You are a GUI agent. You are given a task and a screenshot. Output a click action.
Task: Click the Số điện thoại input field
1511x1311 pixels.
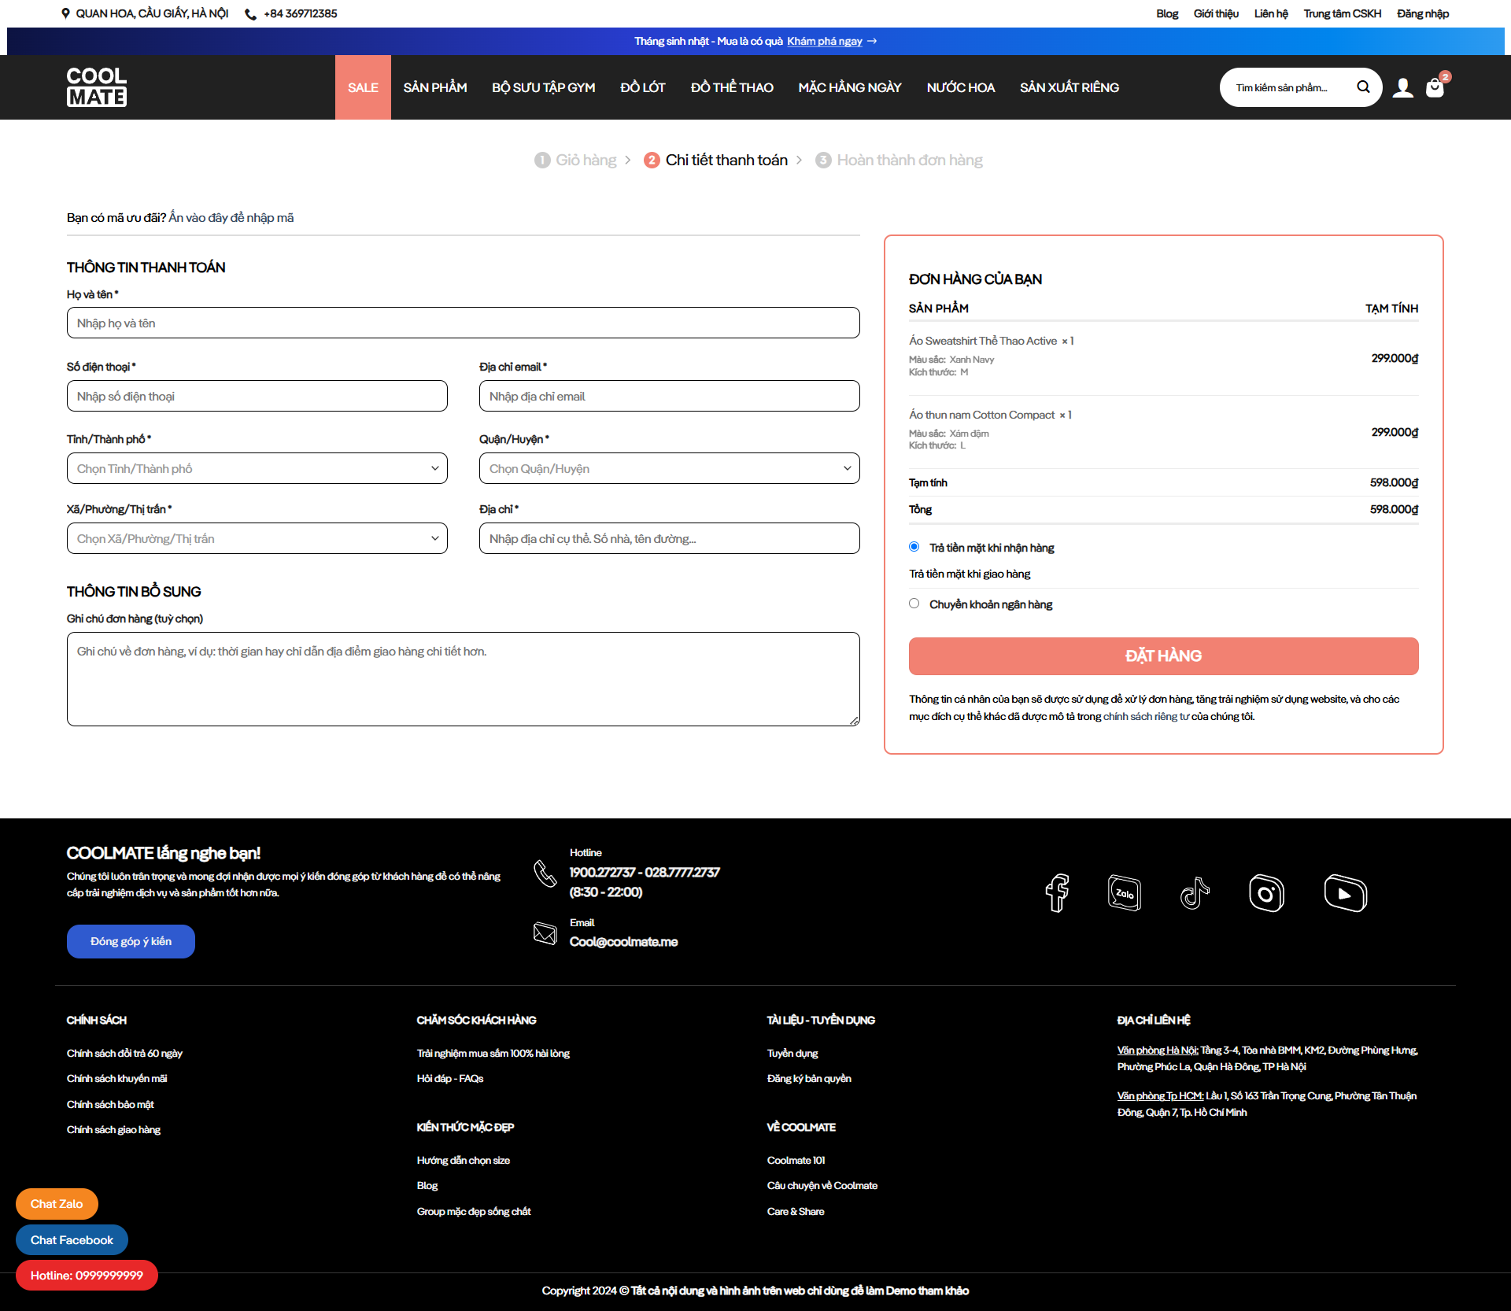tap(257, 396)
